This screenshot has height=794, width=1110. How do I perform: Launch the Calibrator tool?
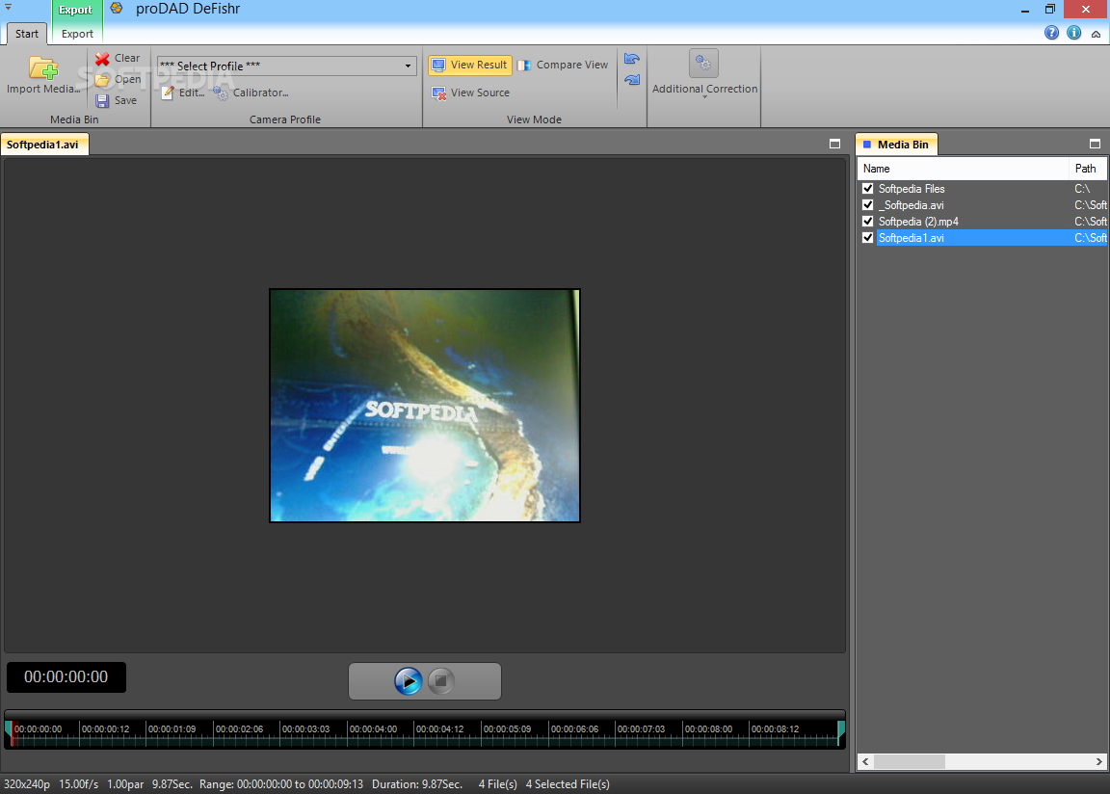click(251, 93)
